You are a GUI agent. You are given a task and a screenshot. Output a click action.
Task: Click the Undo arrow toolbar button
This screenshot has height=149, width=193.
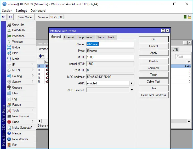coord(4,17)
